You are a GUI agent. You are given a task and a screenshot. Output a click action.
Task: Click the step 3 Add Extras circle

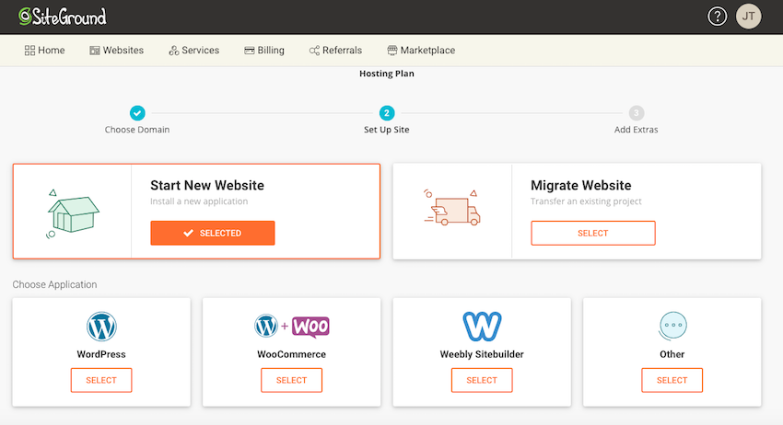[x=637, y=113]
